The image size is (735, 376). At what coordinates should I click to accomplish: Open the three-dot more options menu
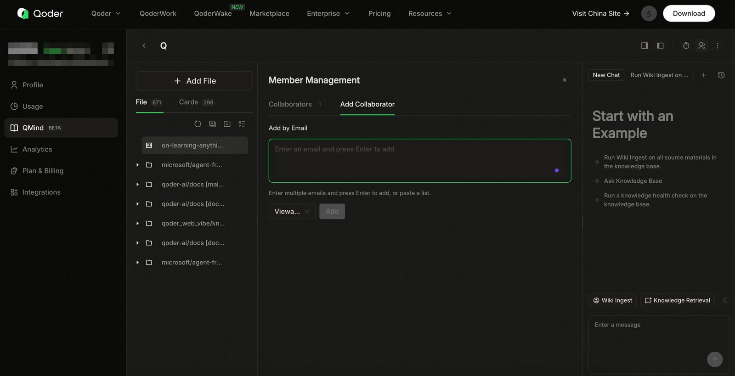717,45
